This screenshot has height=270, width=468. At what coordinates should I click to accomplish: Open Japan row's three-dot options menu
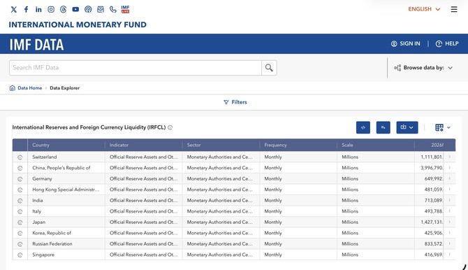click(450, 222)
